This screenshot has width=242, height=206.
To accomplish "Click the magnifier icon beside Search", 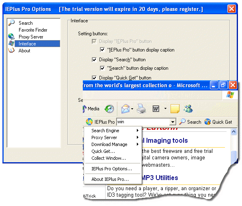I will point(11,23).
